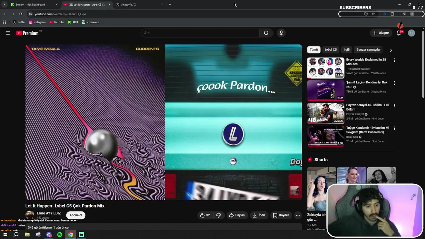This screenshot has height=239, width=425.
Task: Open KICK bookmark
Action: [x=73, y=22]
